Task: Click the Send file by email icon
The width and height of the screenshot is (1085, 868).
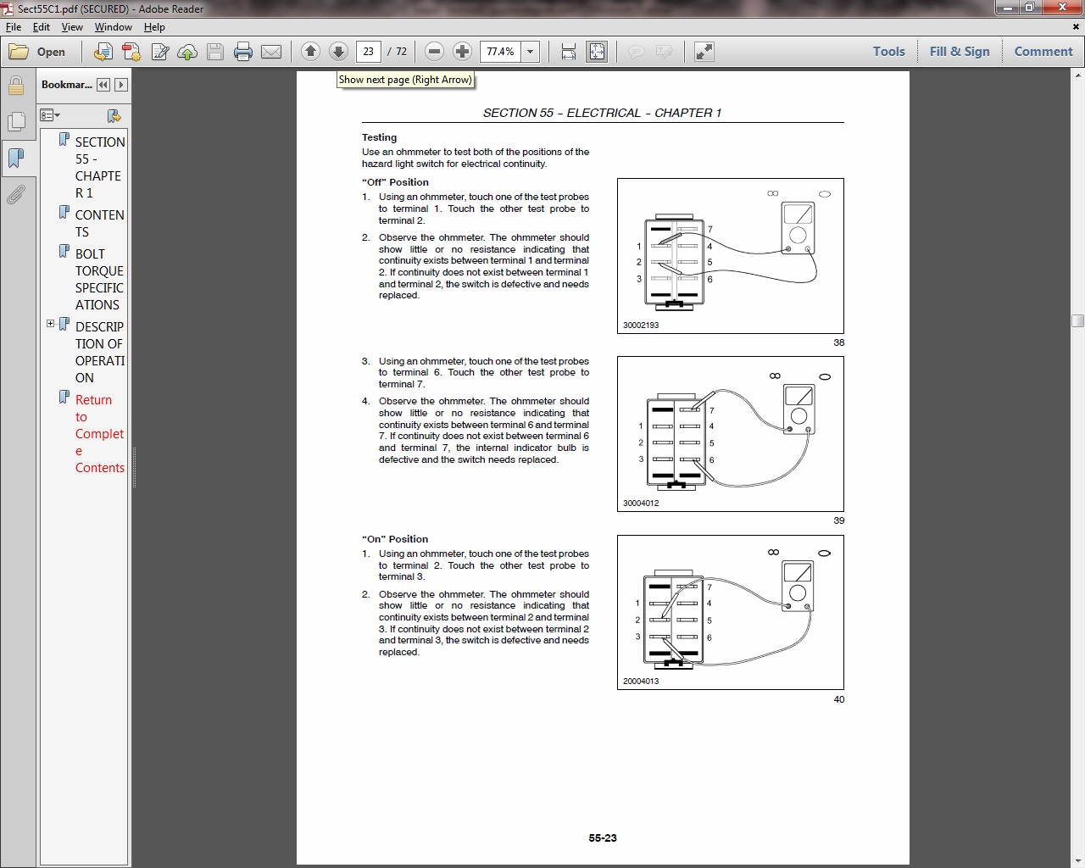Action: pyautogui.click(x=271, y=52)
